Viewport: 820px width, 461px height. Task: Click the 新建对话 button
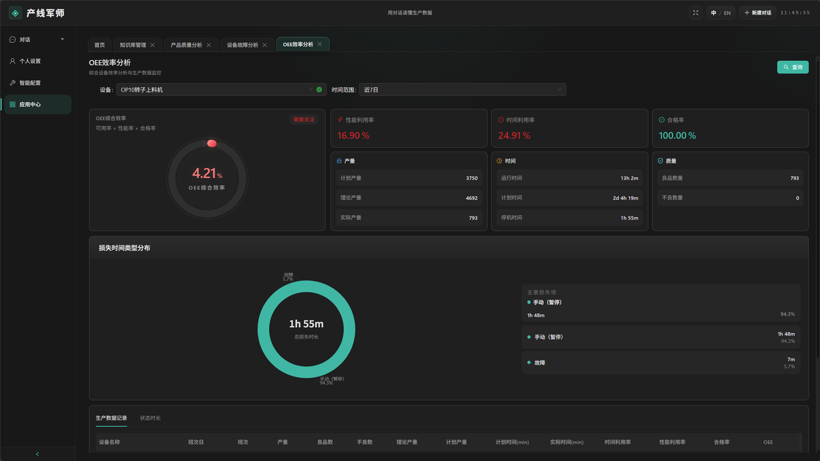click(758, 13)
